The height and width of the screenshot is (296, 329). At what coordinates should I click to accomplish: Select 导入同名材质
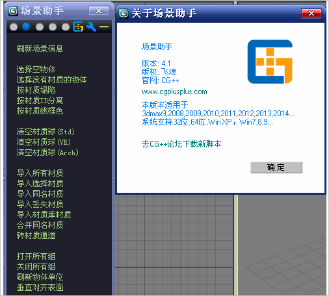click(x=40, y=194)
